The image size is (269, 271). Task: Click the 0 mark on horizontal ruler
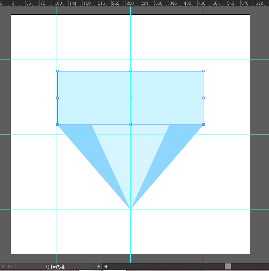[13, 3]
